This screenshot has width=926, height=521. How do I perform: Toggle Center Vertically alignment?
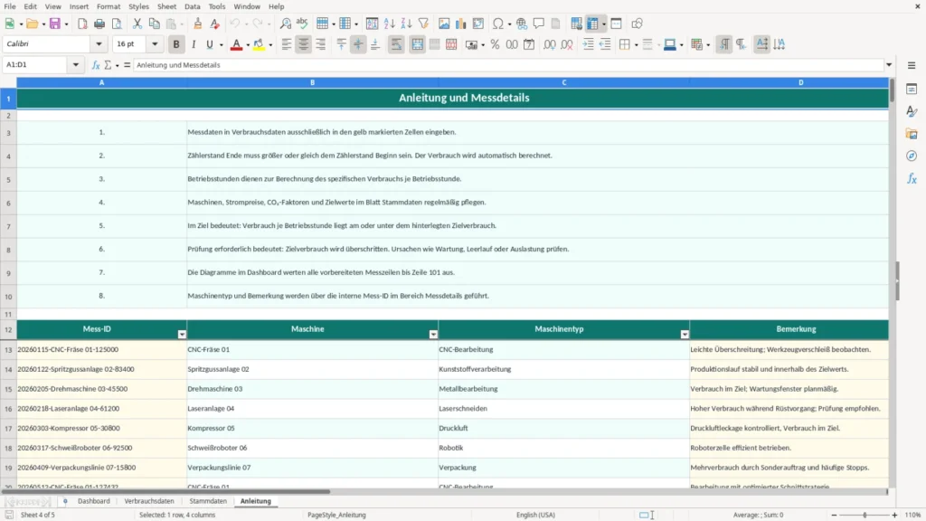click(358, 44)
